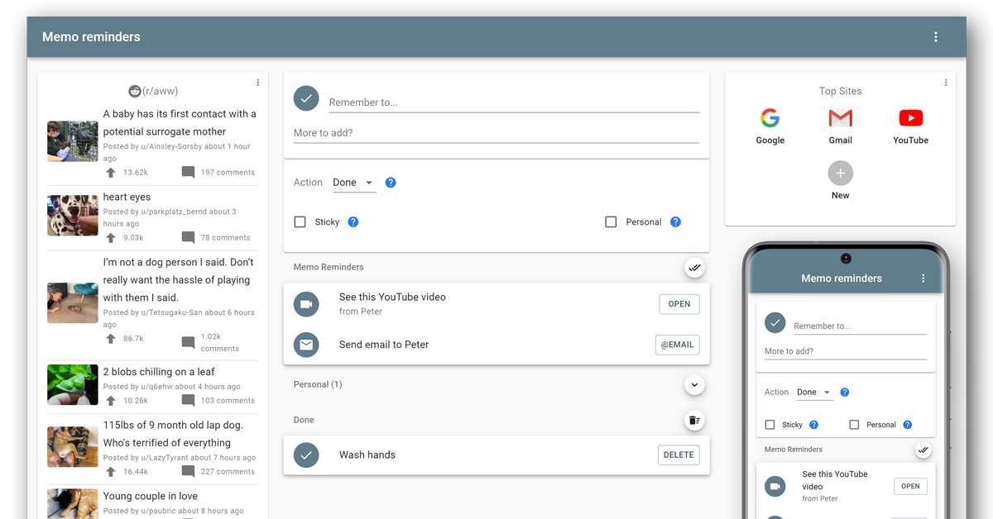
Task: Expand the Personal (1) section
Action: (694, 385)
